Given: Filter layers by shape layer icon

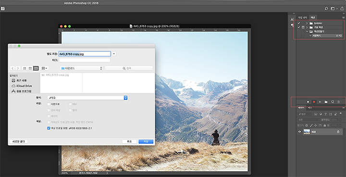Looking at the screenshot, I should point(331,114).
